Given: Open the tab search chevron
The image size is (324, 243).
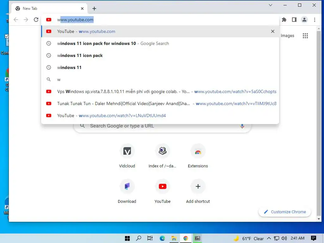Looking at the screenshot, I should pyautogui.click(x=271, y=5).
